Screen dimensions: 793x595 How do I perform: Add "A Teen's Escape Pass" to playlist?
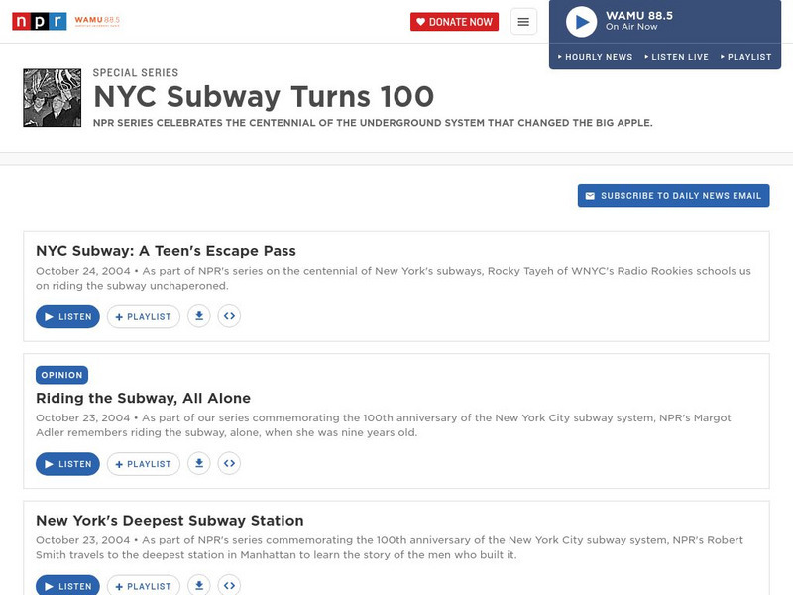point(144,317)
